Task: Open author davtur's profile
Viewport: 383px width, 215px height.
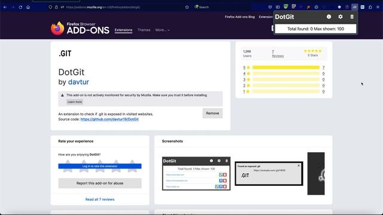Action: click(x=78, y=82)
